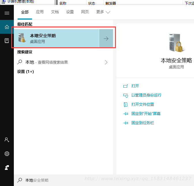The height and width of the screenshot is (186, 194).
Task: Select the 本地 - 查看网络搜索结果 suggestion
Action: click(x=63, y=62)
